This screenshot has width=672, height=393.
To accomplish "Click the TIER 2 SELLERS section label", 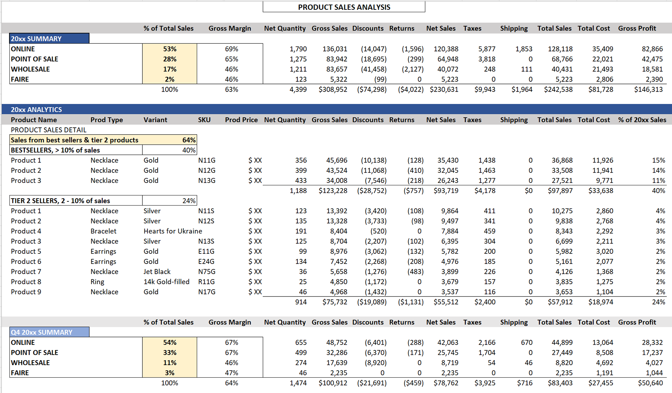I will (60, 200).
